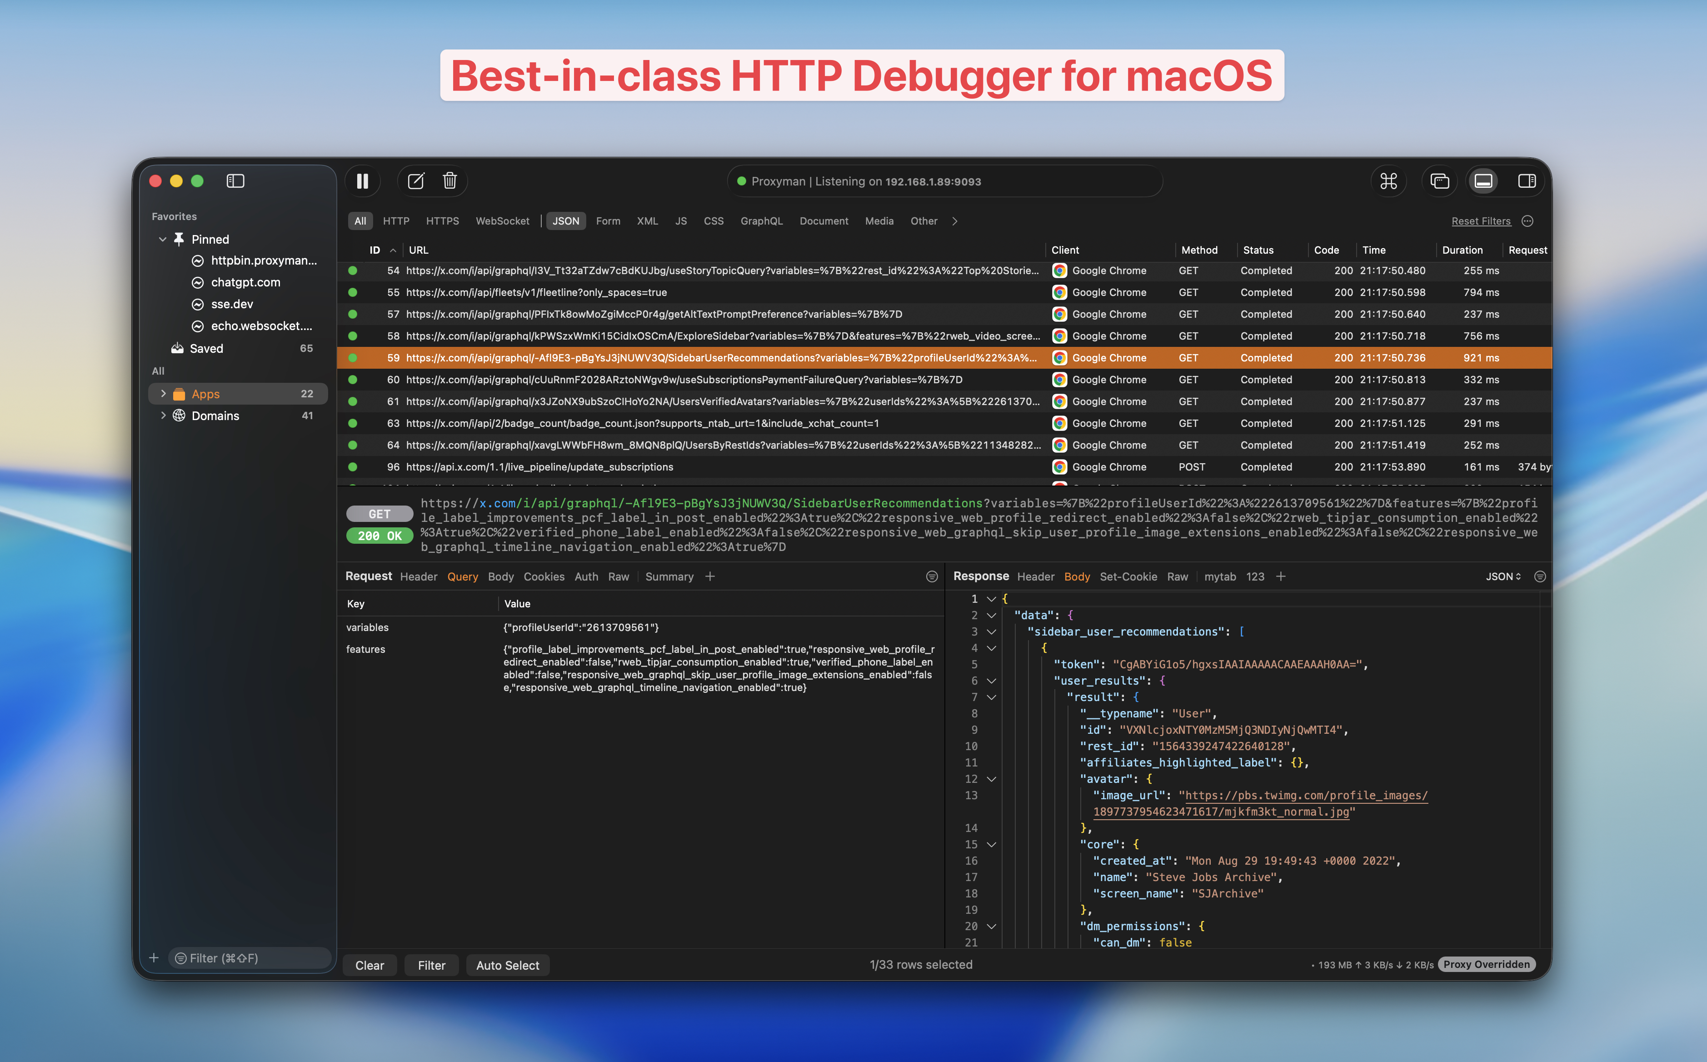1707x1062 pixels.
Task: Switch to the Response Raw tab
Action: pos(1178,576)
